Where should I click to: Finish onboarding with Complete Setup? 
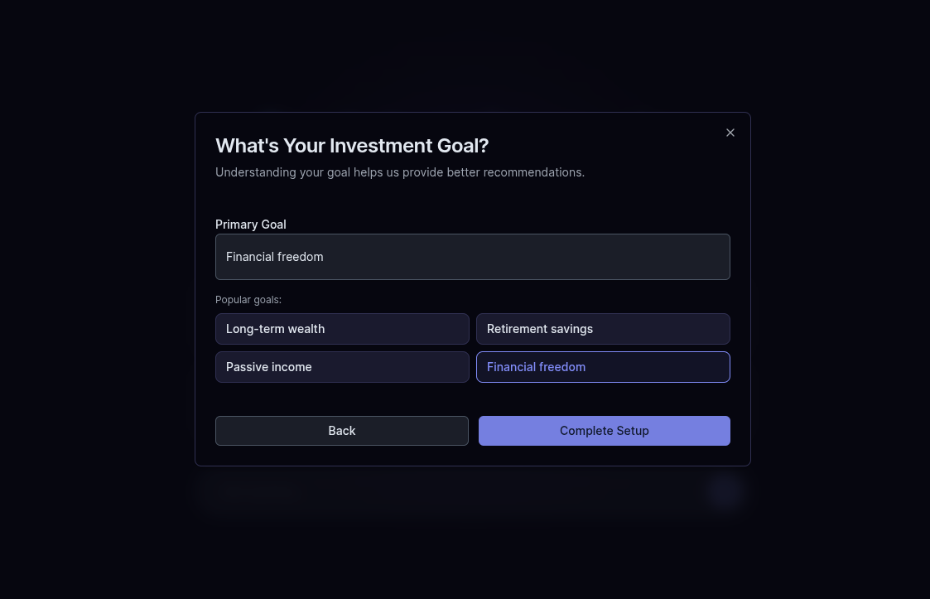pos(604,431)
